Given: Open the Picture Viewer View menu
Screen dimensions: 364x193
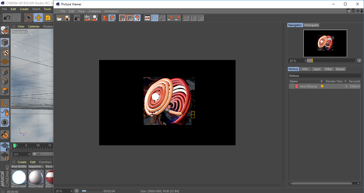Looking at the screenshot, I should pos(81,11).
